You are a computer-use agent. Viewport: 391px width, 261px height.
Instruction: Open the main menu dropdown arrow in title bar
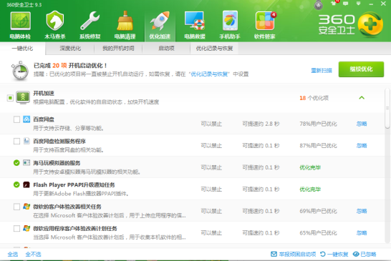pos(358,4)
